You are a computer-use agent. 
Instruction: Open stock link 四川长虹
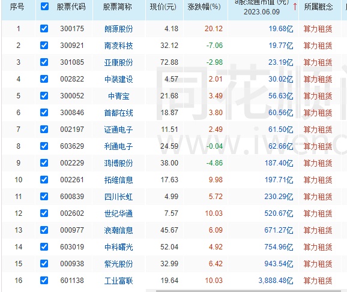(x=119, y=197)
